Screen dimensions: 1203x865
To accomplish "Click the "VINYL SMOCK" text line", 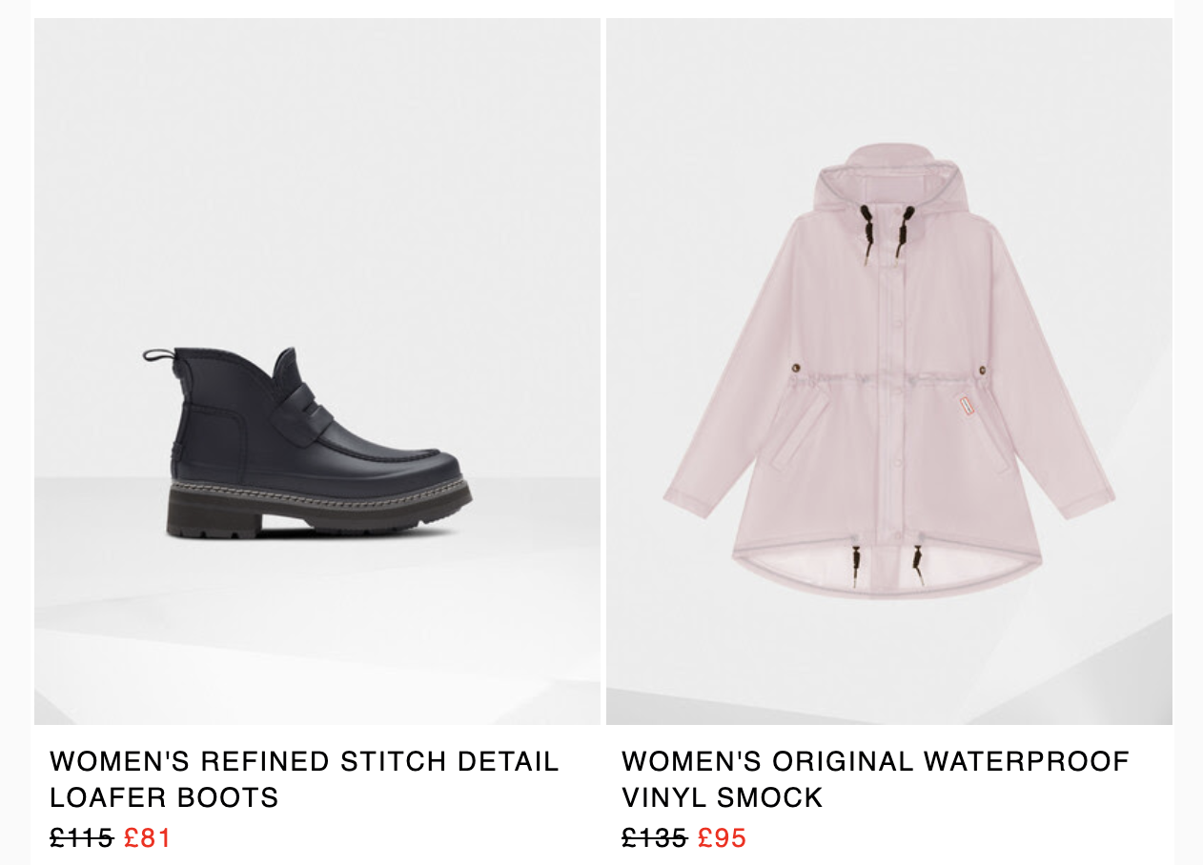I will (723, 797).
